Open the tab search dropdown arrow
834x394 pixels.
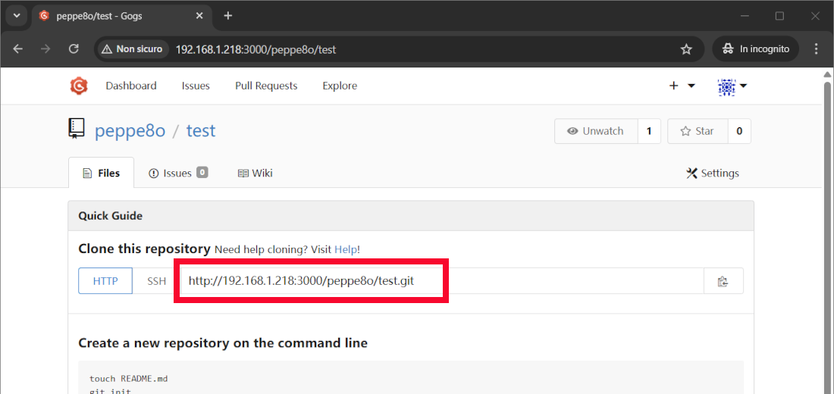(x=17, y=15)
